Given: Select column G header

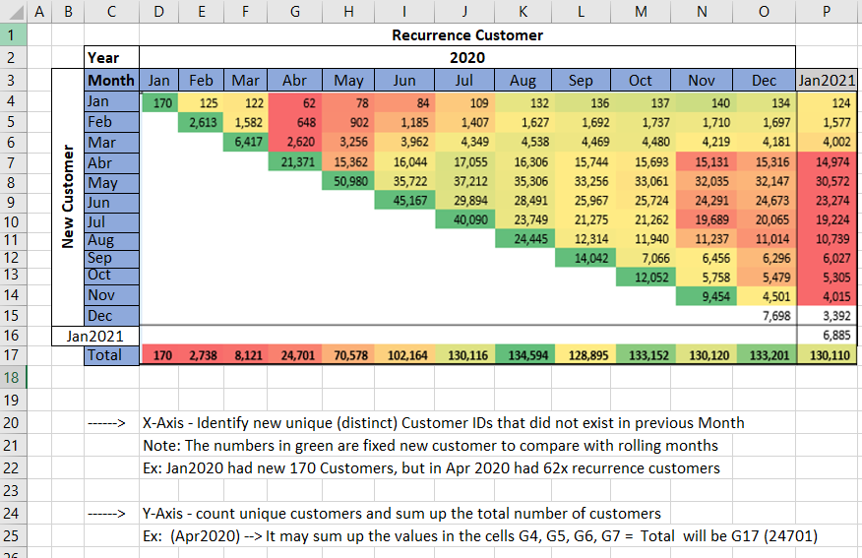Looking at the screenshot, I should tap(295, 12).
